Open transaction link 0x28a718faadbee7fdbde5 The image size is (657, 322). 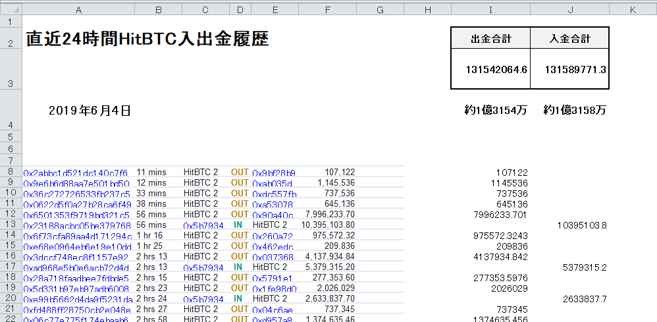coord(76,278)
